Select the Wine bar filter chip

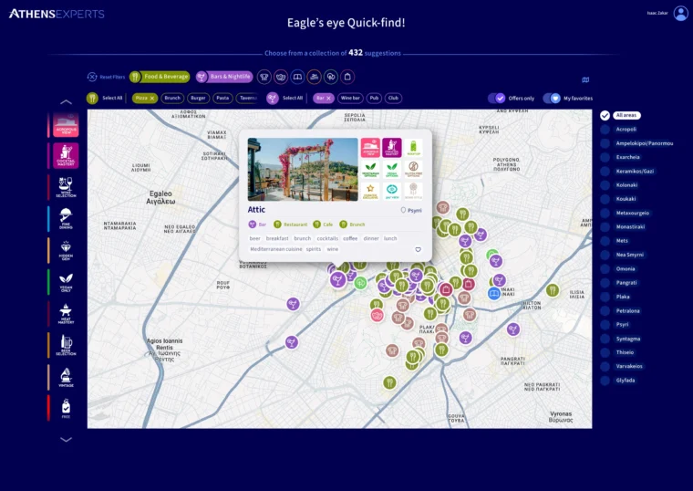coord(350,98)
